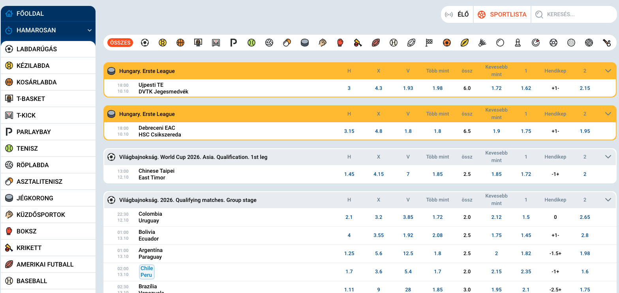Screen dimensions: 619x293
Task: Collapse the Erste League block with Ujpesti TE
Action: (x=608, y=71)
